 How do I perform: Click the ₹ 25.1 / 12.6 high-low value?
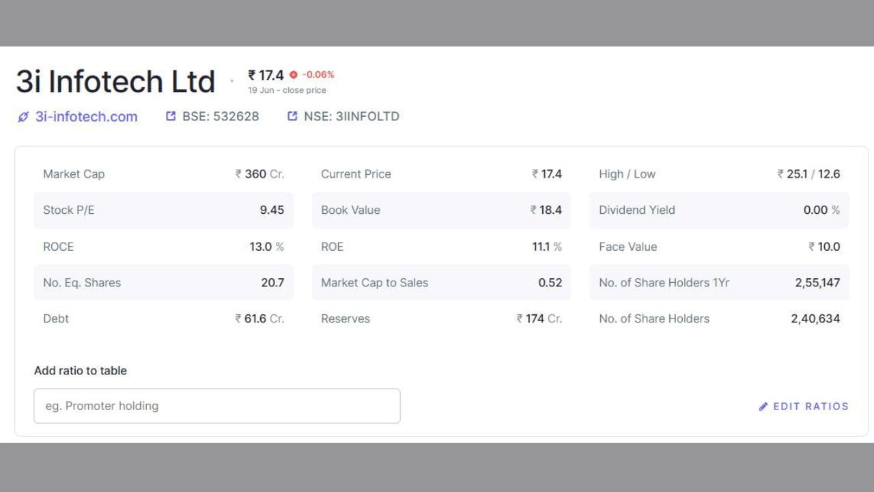tap(808, 174)
